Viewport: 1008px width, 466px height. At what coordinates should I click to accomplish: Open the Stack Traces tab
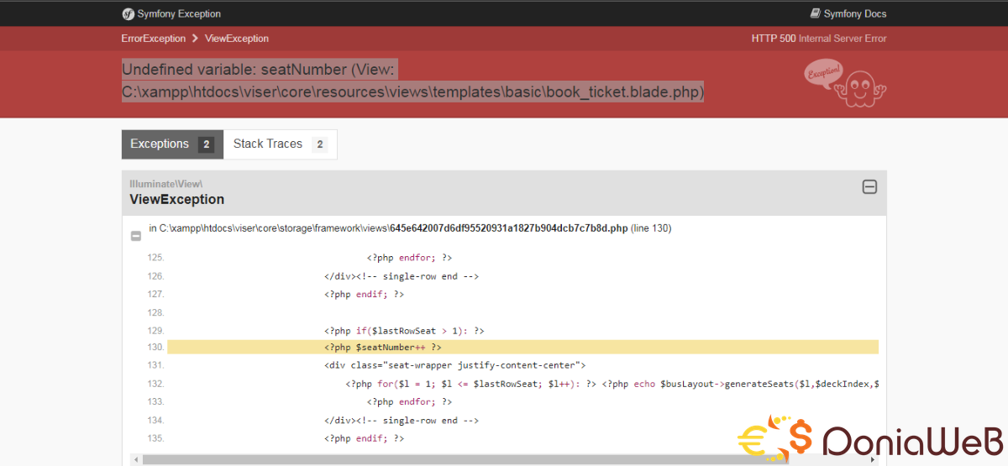(267, 144)
